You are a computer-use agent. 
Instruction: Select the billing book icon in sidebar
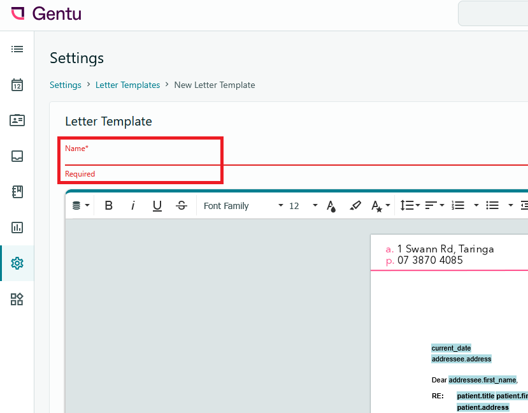[x=17, y=192]
